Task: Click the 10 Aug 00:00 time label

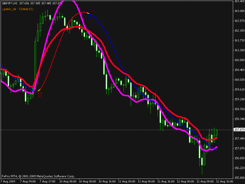Action: (x=68, y=182)
